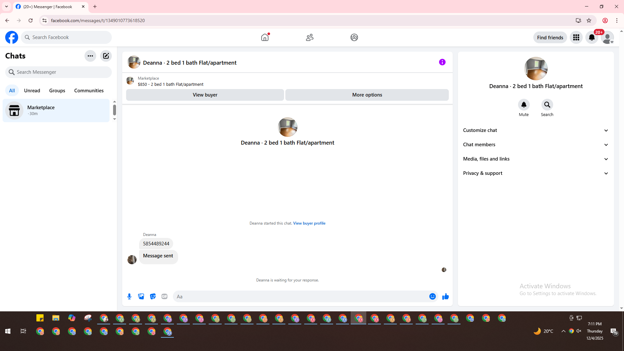
Task: Open the GIF picker
Action: pyautogui.click(x=164, y=296)
